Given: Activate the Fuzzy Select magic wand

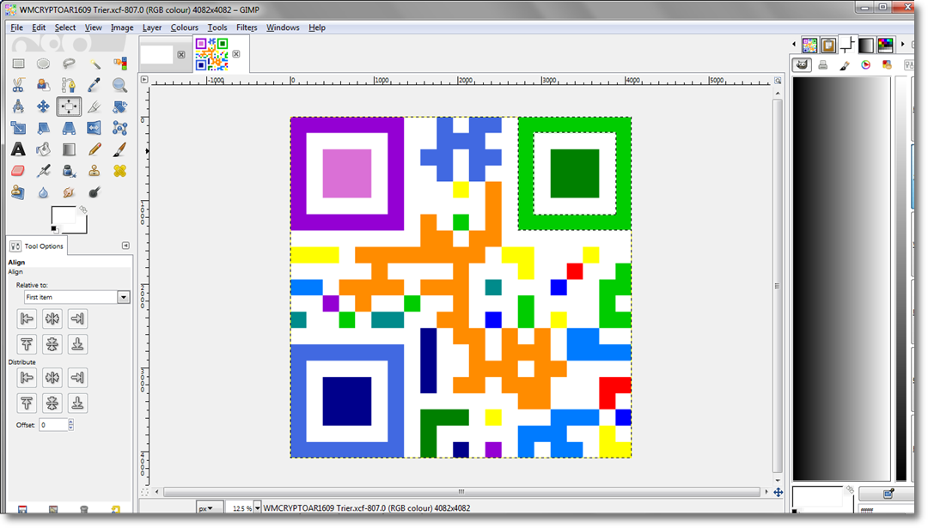Looking at the screenshot, I should [95, 64].
